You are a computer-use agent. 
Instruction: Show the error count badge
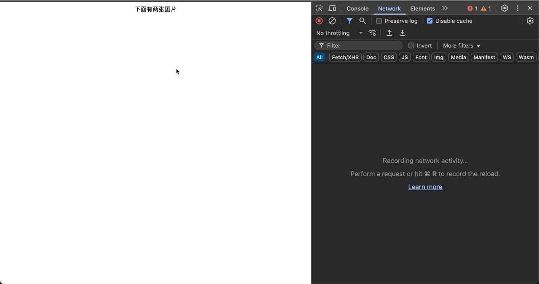coord(472,8)
